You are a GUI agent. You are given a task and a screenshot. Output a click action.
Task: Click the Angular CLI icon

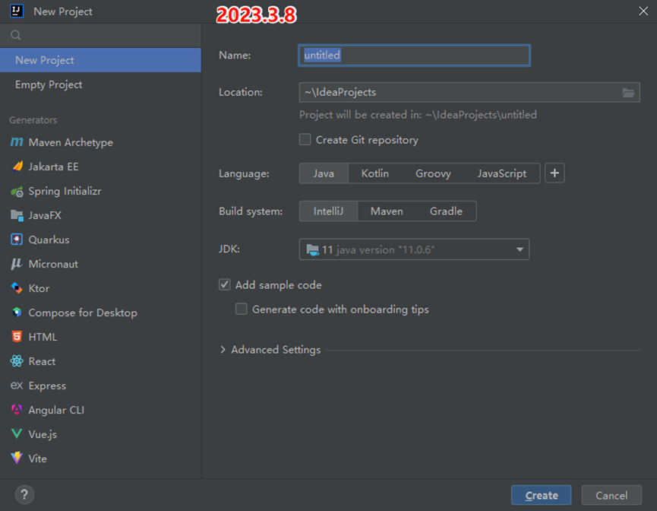pos(17,409)
